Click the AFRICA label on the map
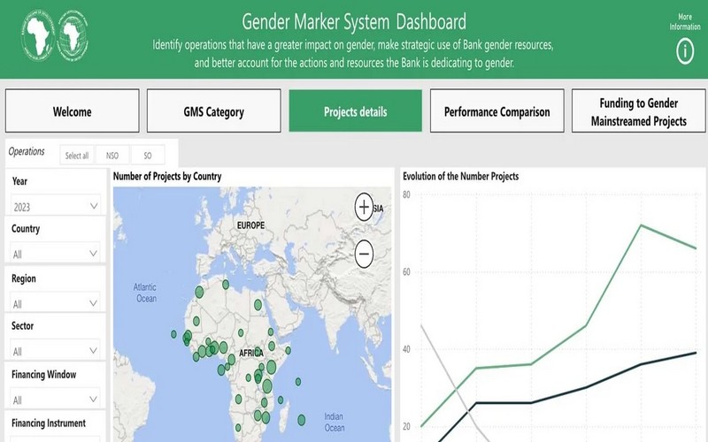Image resolution: width=708 pixels, height=442 pixels. [x=251, y=353]
